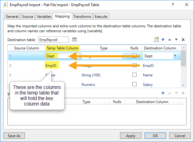The width and height of the screenshot is (194, 142).
Task: Select the Dept temp table column field
Action: coord(55,56)
